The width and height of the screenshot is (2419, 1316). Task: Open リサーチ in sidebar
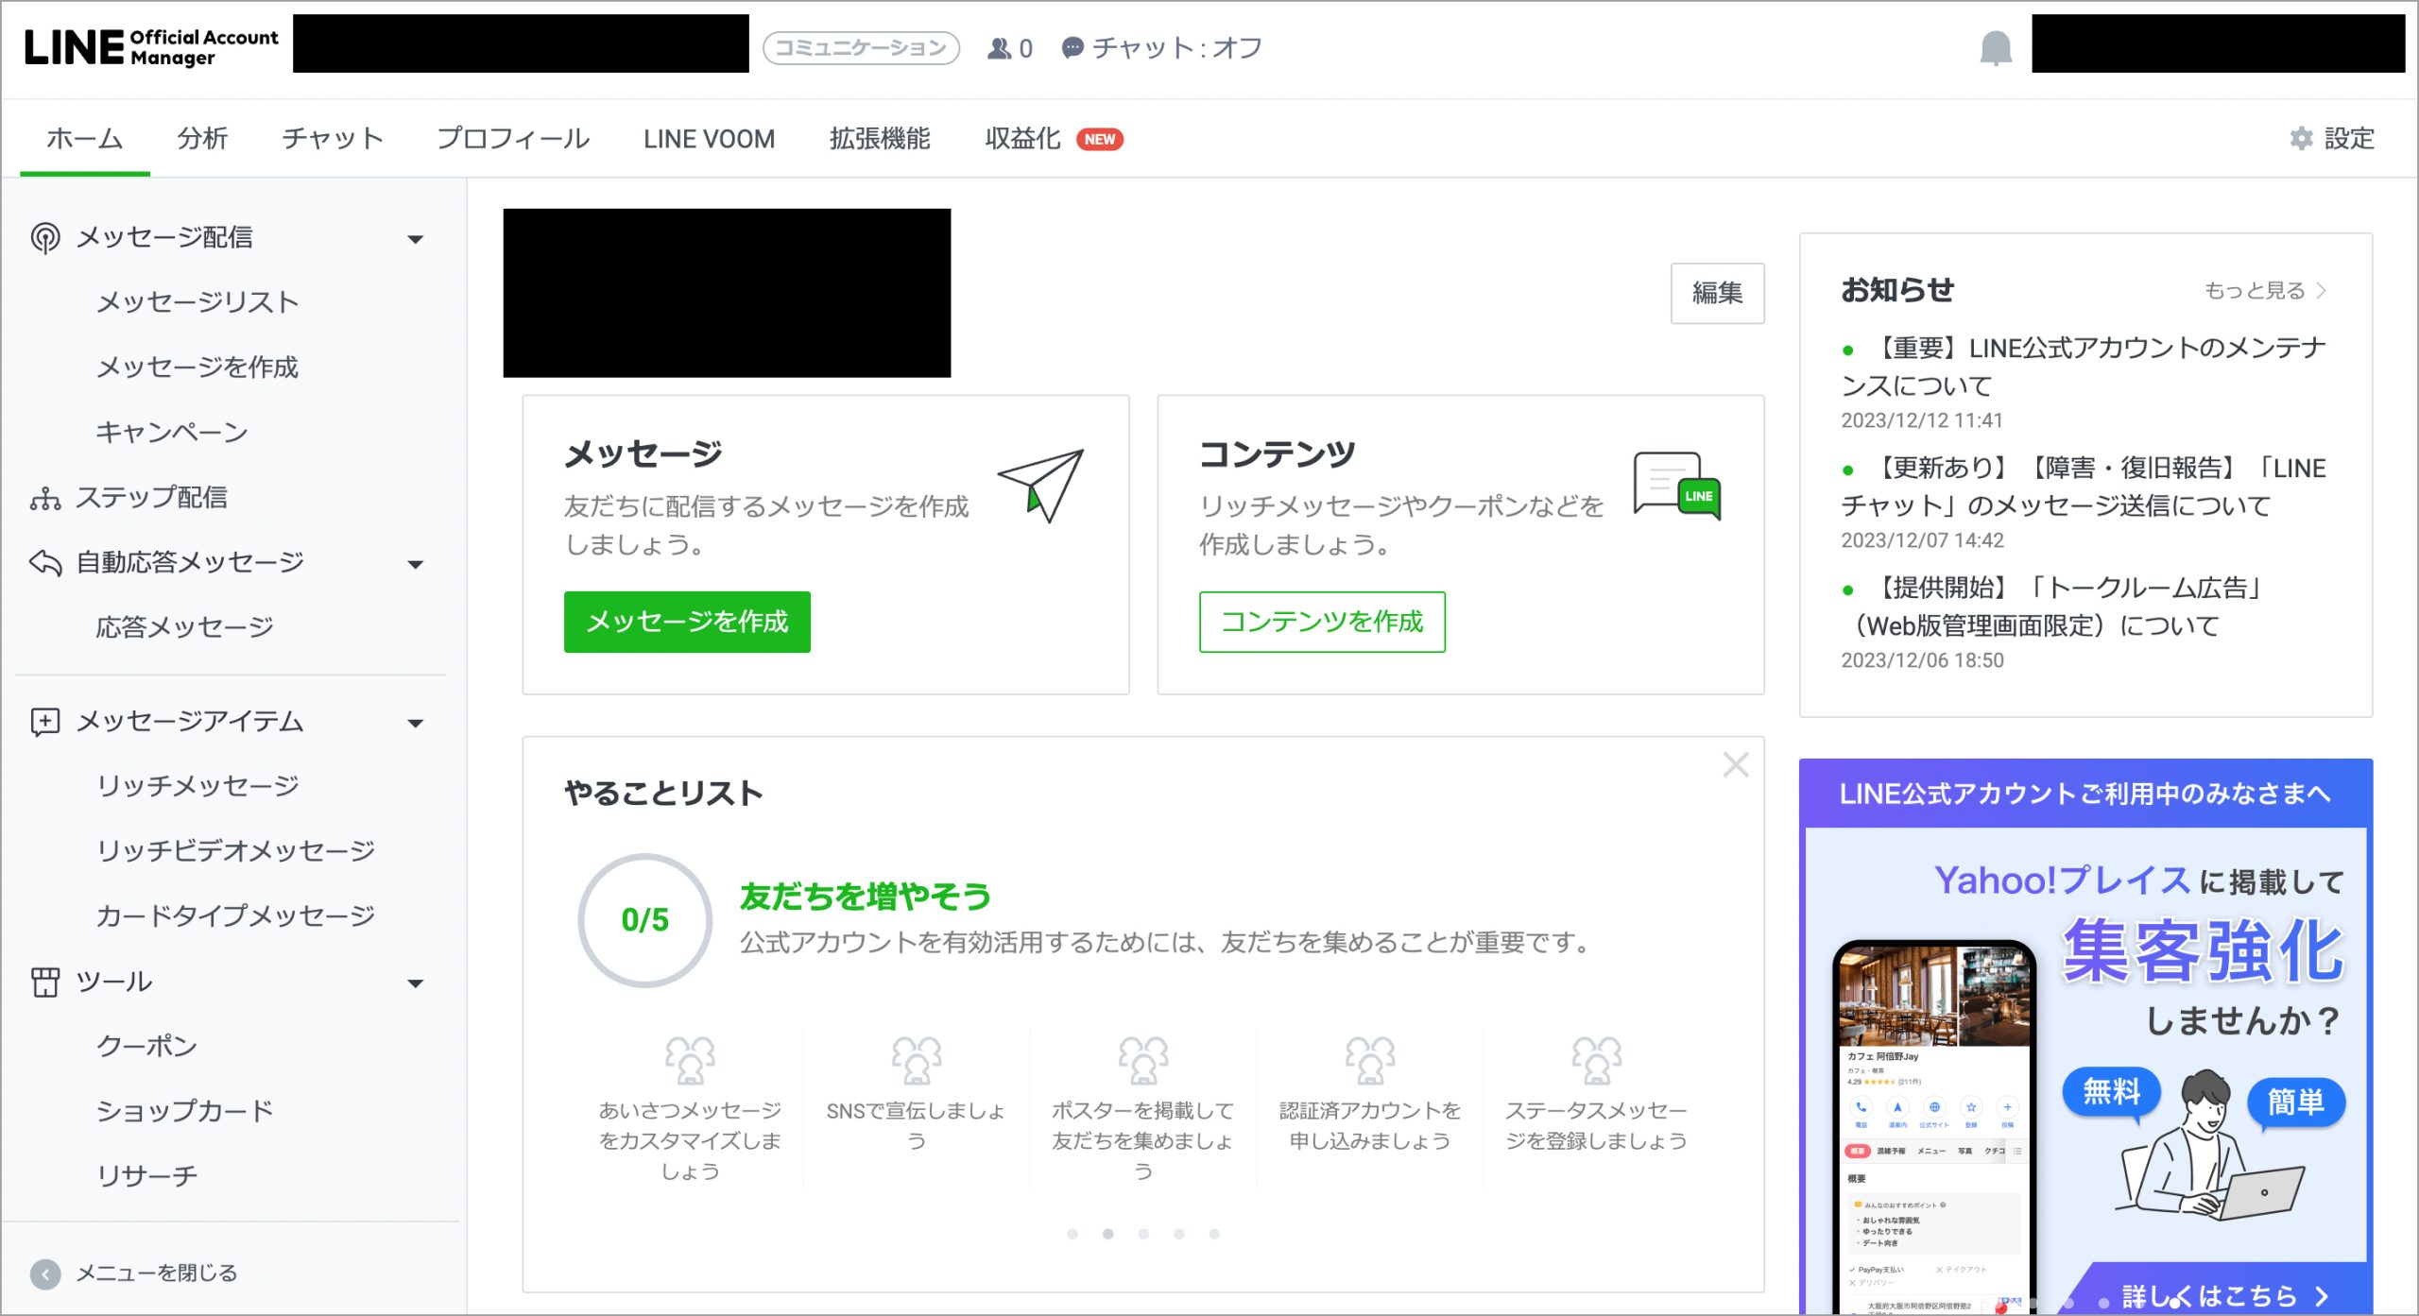146,1176
